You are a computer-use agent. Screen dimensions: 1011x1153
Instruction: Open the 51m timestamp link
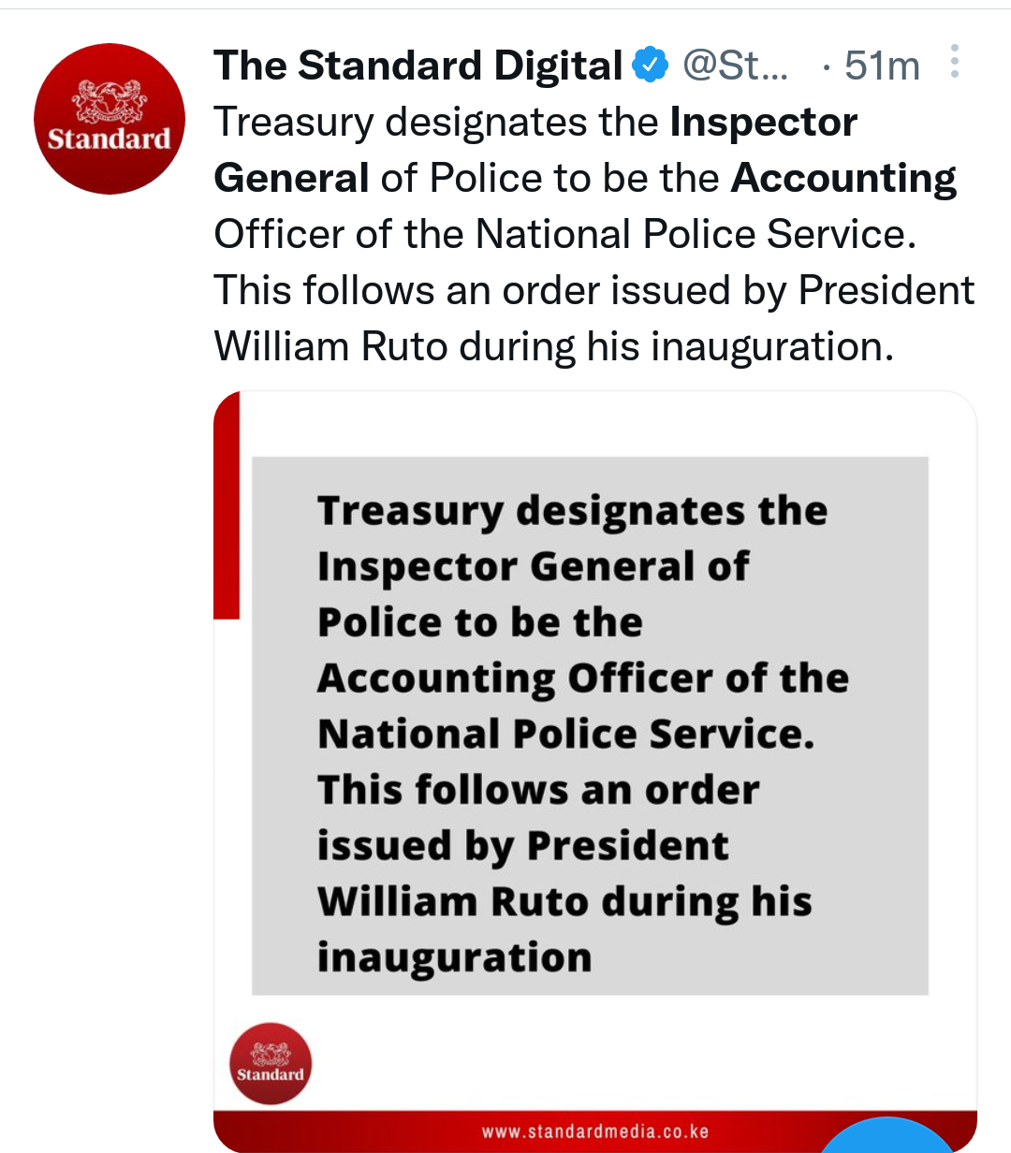pyautogui.click(x=882, y=66)
